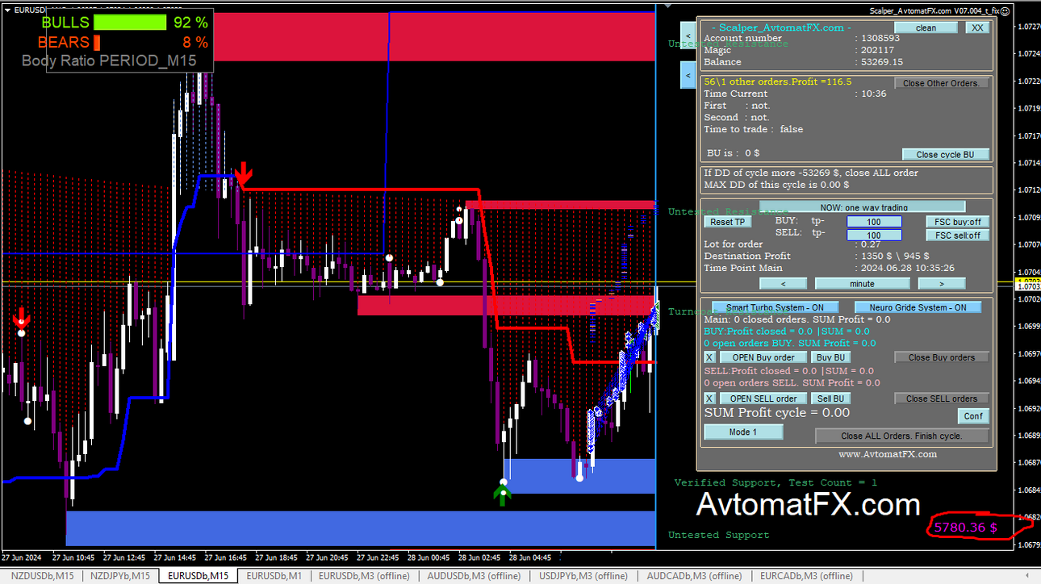Open the AUDCADb,M3 (offline) chart tab

[693, 576]
